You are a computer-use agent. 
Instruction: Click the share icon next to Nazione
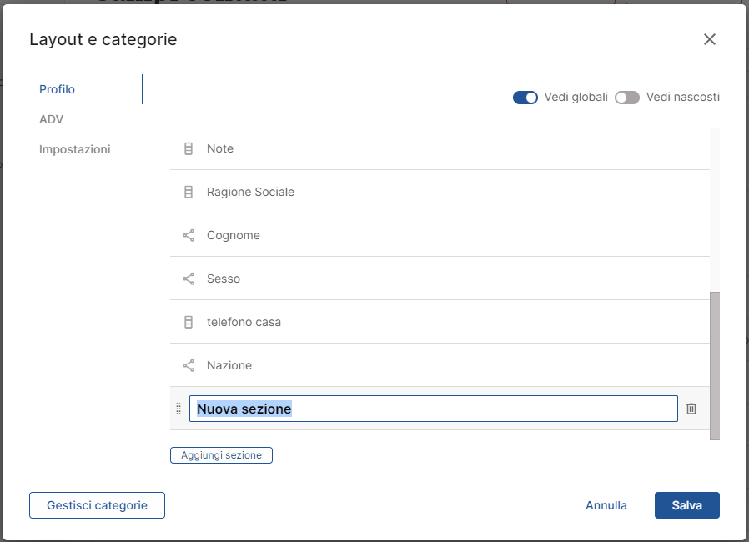[x=189, y=366]
